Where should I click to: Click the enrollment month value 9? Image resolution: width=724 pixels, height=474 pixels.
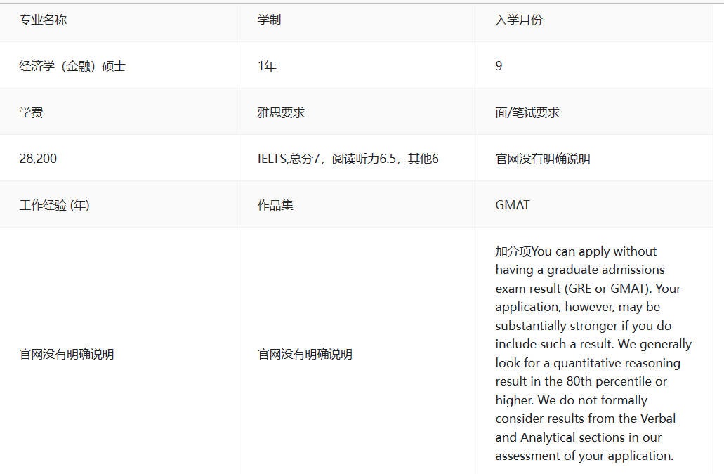point(499,66)
